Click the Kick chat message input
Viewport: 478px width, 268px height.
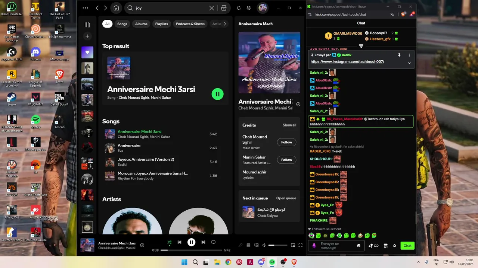pos(336,246)
